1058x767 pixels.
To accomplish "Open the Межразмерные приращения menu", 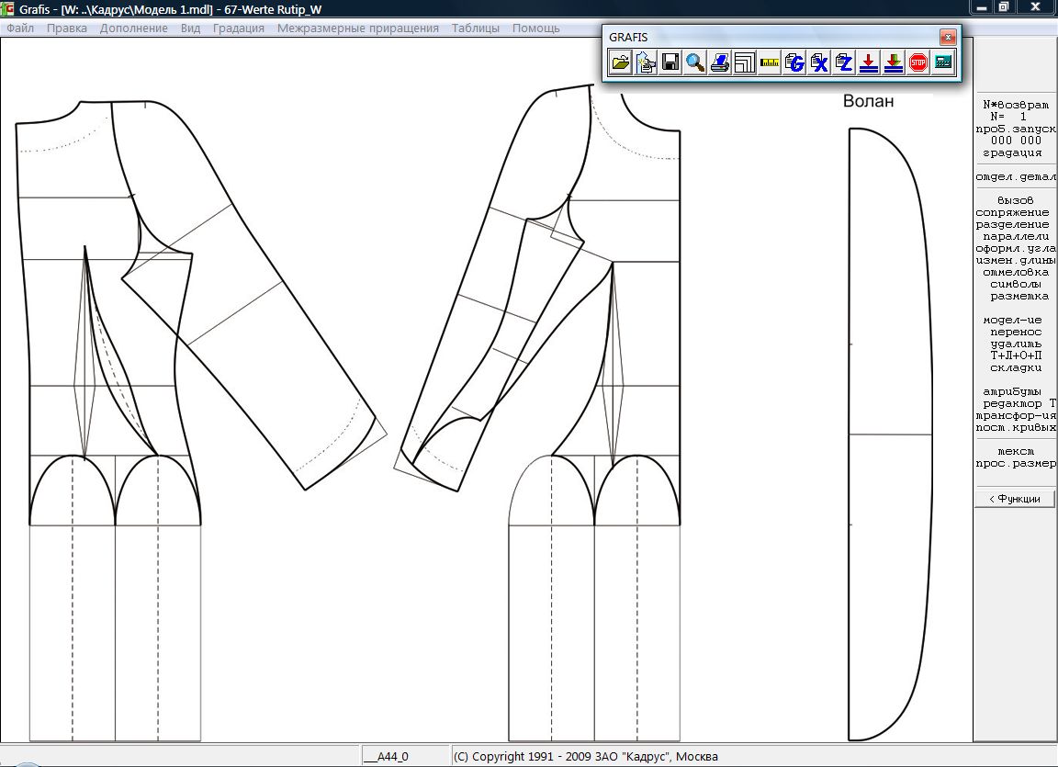I will 358,28.
